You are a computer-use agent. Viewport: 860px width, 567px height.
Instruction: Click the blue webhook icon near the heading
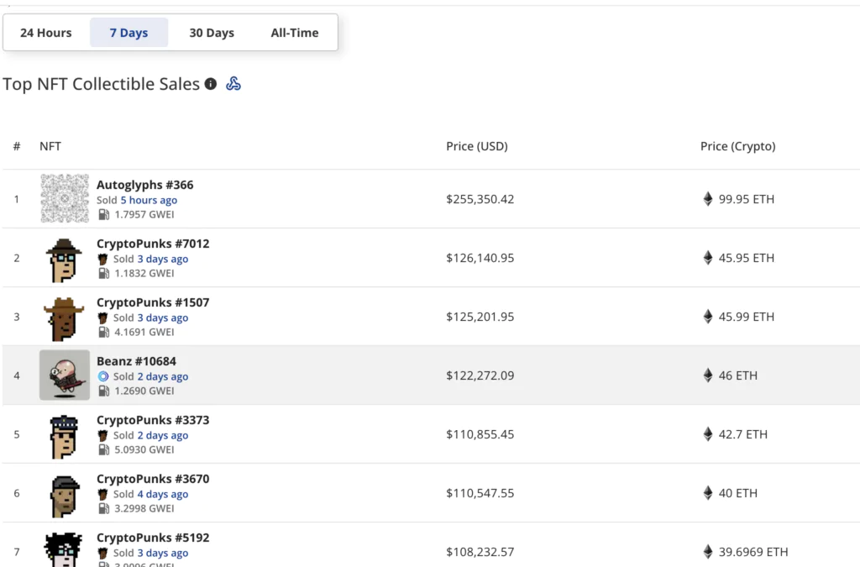click(233, 84)
